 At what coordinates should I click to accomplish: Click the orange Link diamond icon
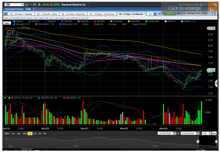[x=201, y=5]
